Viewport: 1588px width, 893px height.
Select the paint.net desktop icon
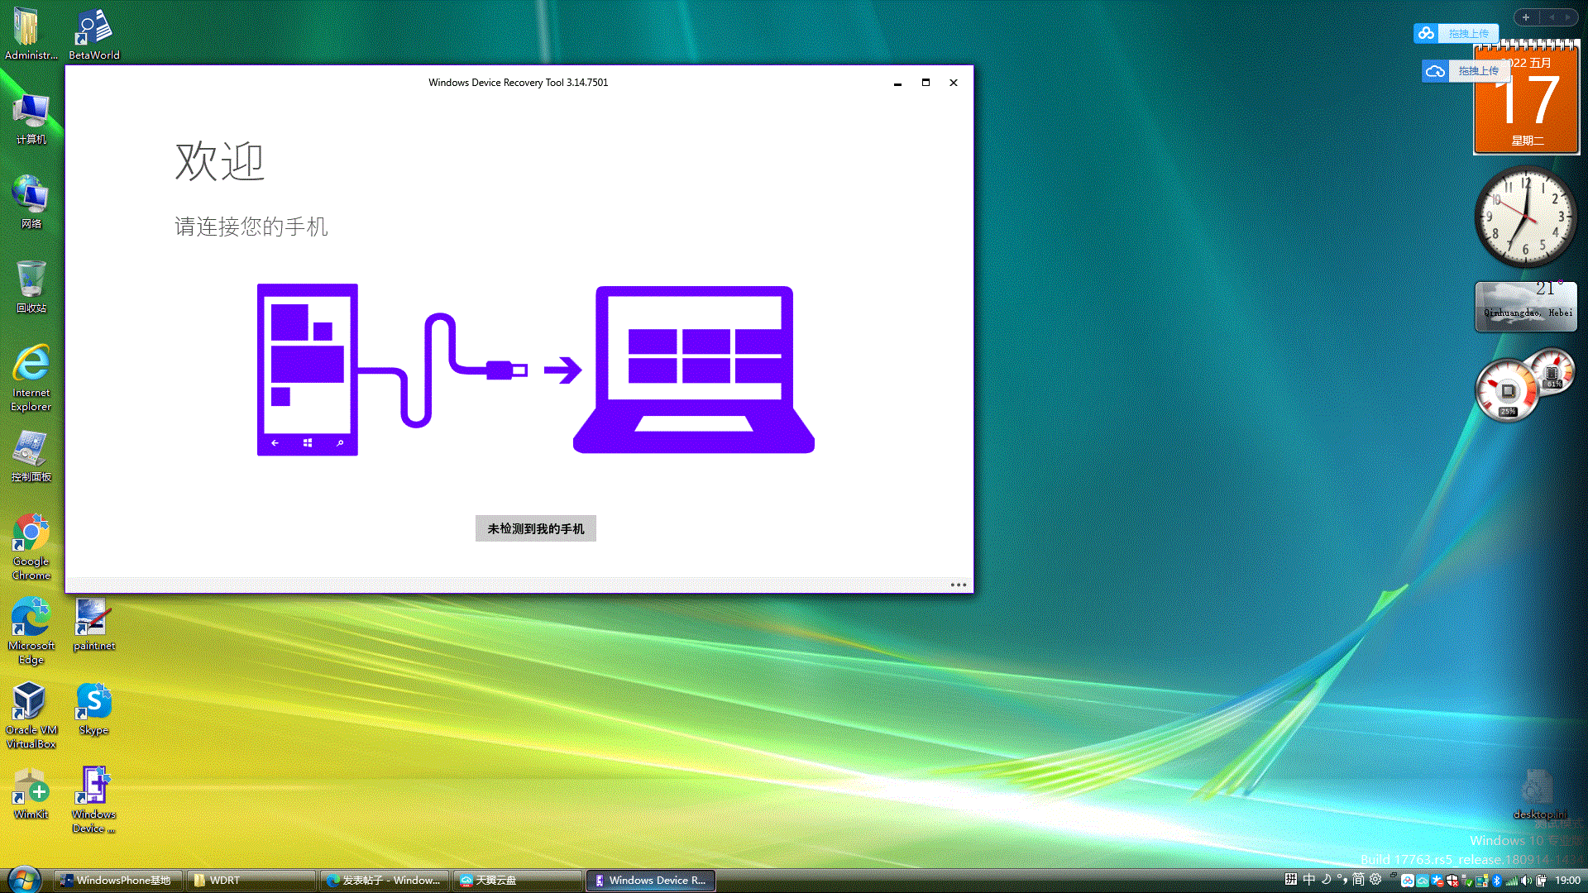(93, 624)
